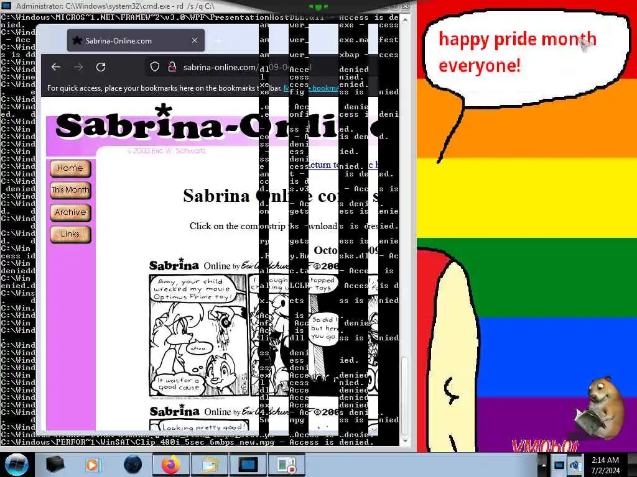The height and width of the screenshot is (477, 637).
Task: Switch to the cmd.exe taskbar button
Action: (x=248, y=465)
